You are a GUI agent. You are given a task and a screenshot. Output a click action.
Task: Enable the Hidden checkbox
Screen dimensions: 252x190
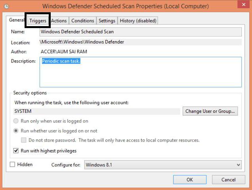coord(12,164)
